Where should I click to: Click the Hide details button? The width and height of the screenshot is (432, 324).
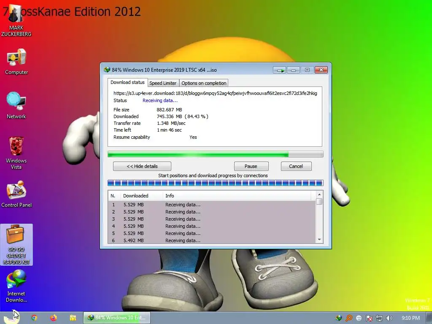click(x=142, y=166)
